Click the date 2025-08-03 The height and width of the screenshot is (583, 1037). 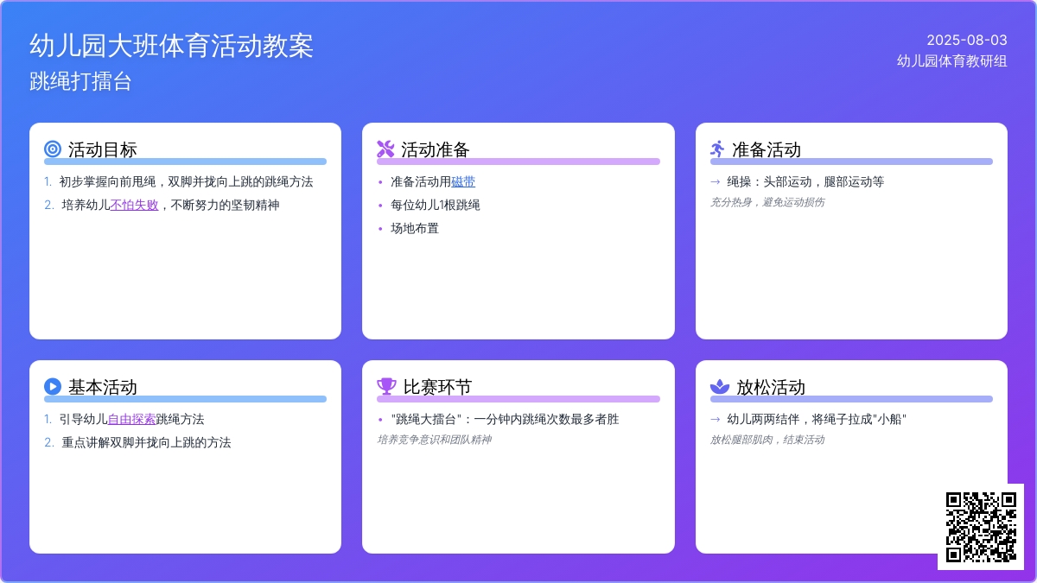pos(967,40)
